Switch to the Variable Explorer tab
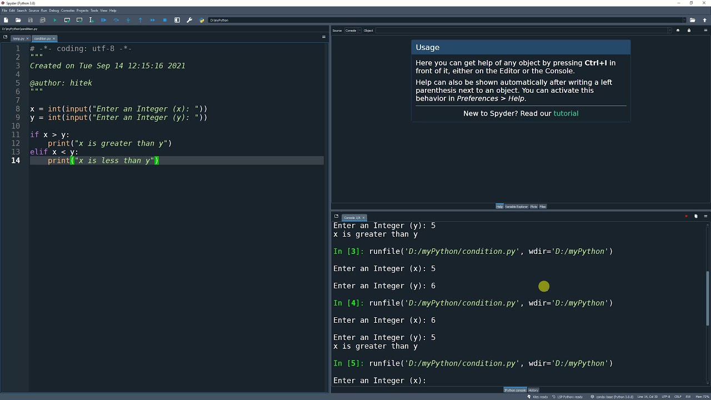Image resolution: width=711 pixels, height=400 pixels. tap(516, 207)
